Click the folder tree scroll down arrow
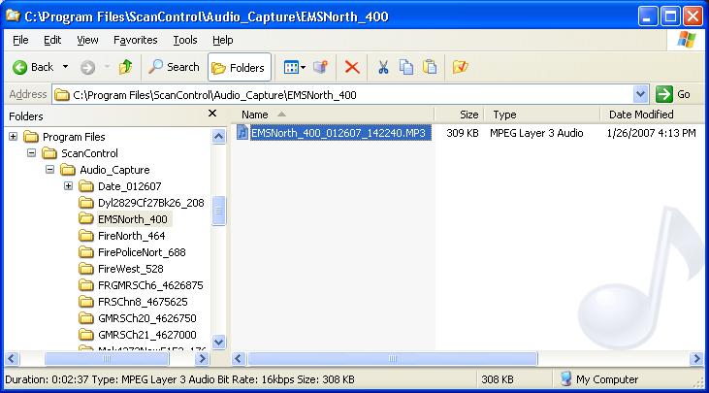The height and width of the screenshot is (393, 709). click(x=219, y=342)
